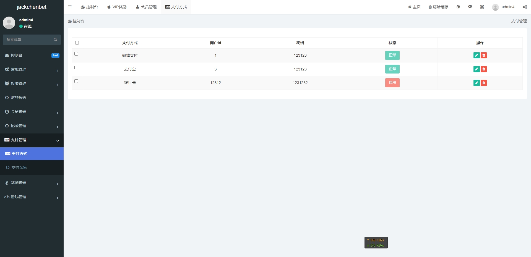Viewport: 531px width, 257px height.
Task: Expand the 常规管理 sidebar menu
Action: pyautogui.click(x=32, y=69)
